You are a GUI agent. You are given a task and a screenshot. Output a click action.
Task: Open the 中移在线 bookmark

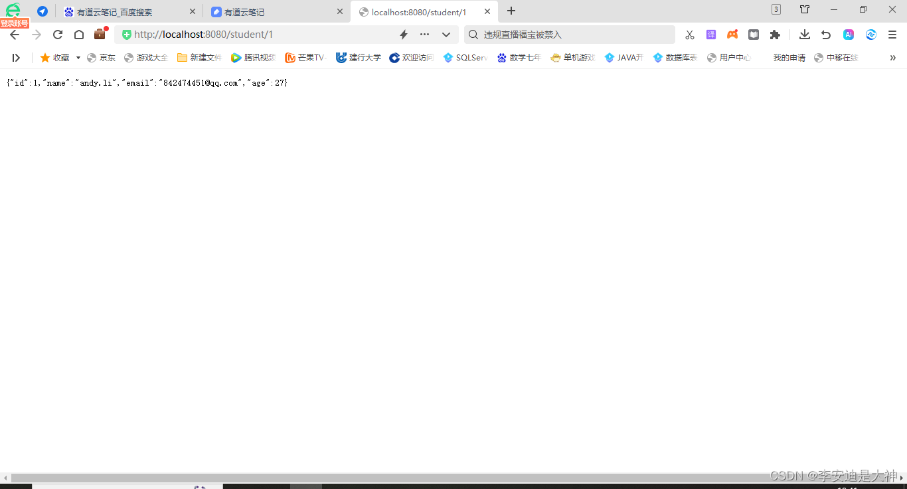(836, 58)
